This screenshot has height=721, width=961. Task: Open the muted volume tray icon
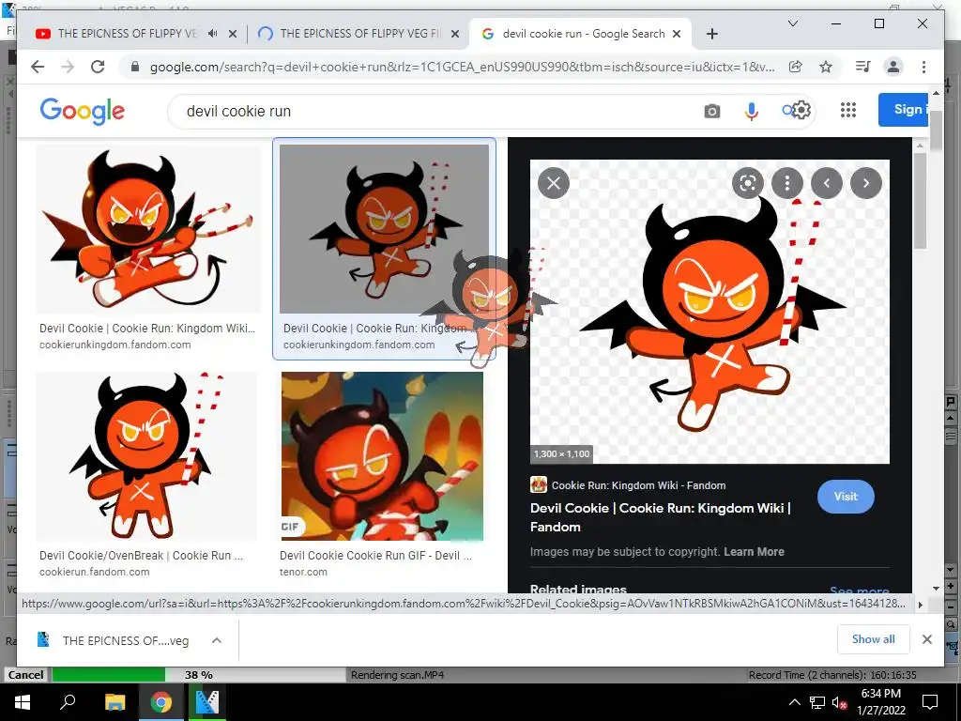coord(840,702)
